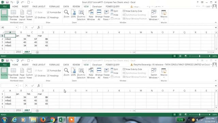Switch to Page Layout view in bottom window
This screenshot has height=123, width=218.
(22, 73)
